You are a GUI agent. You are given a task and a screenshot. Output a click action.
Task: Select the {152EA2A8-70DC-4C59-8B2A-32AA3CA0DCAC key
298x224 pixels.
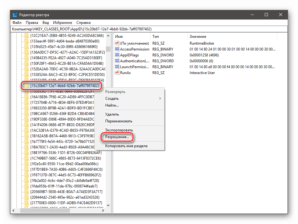[x=68, y=69]
